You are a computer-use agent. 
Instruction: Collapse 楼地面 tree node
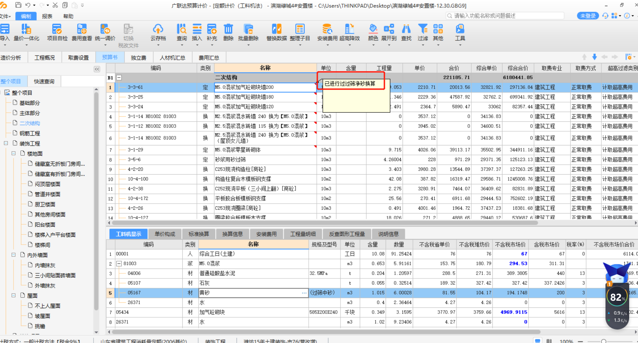click(14, 153)
